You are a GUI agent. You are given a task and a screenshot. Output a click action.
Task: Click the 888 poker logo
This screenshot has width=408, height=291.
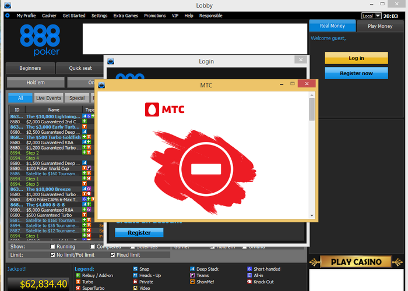pyautogui.click(x=40, y=40)
